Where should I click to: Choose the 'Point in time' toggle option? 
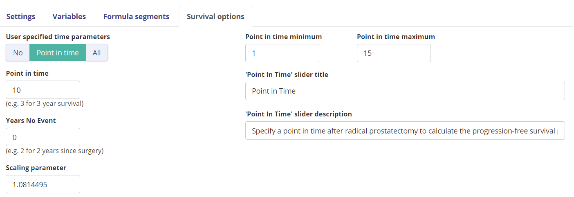point(58,53)
